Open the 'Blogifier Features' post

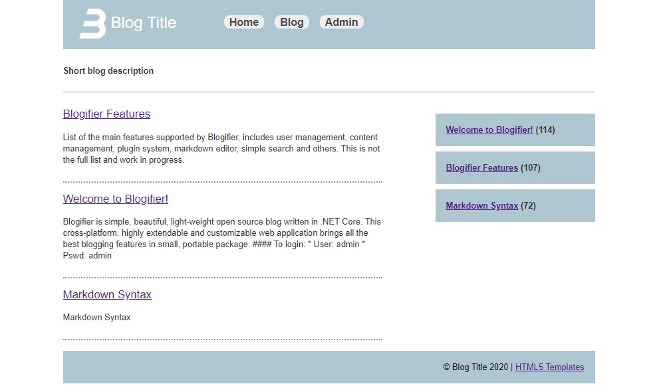point(106,114)
